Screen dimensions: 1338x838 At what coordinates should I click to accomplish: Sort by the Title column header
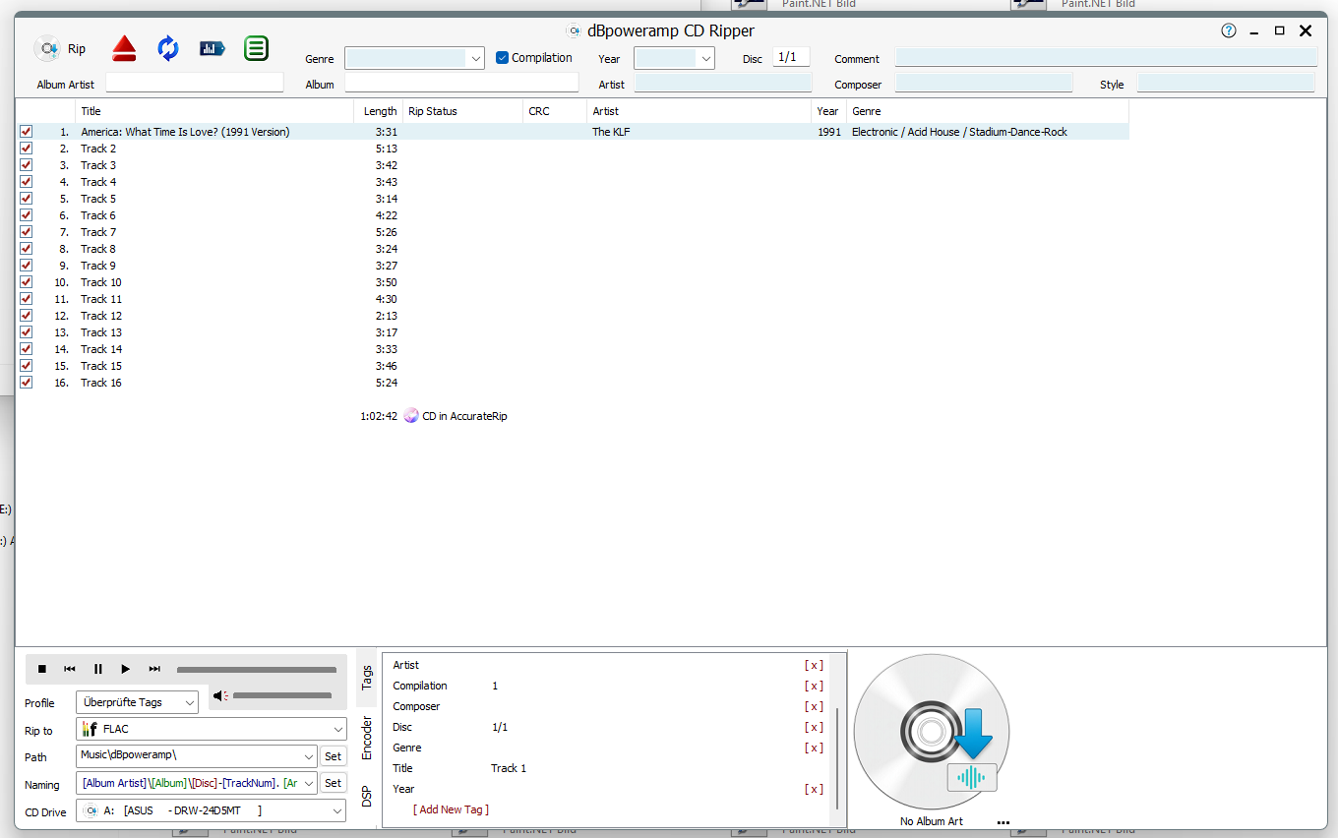click(214, 111)
